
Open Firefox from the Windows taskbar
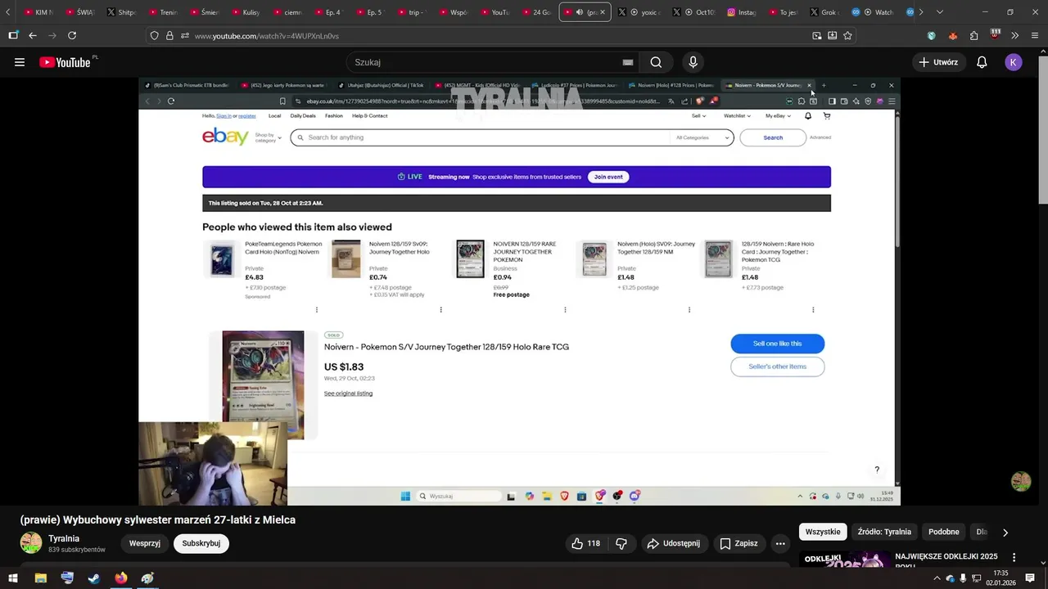(x=121, y=578)
